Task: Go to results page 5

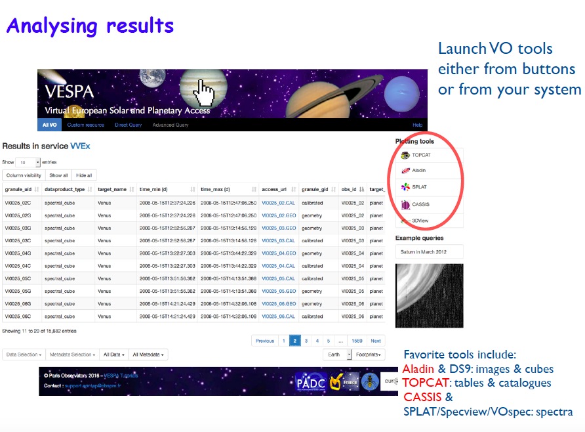Action: [329, 341]
